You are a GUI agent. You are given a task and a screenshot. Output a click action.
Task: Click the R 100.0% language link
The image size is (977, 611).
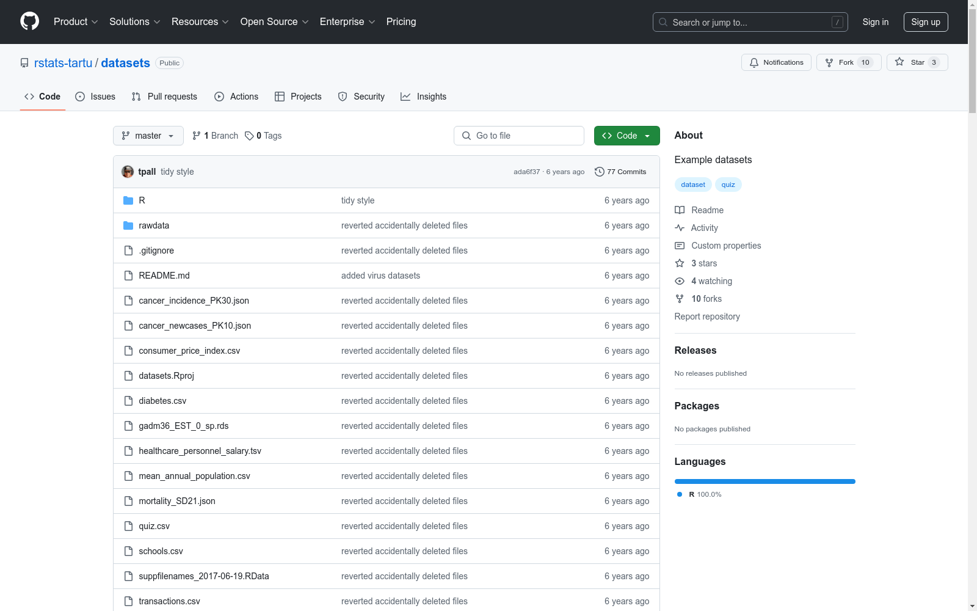point(700,494)
